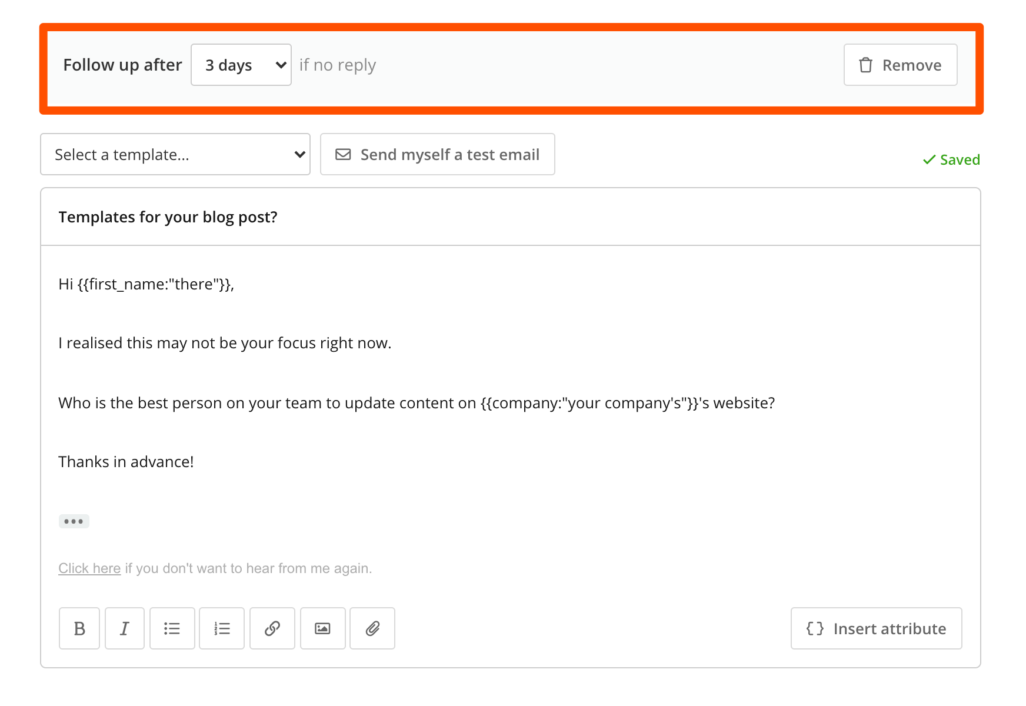Open the Click here unsubscribe link
This screenshot has width=1026, height=706.
pyautogui.click(x=89, y=568)
